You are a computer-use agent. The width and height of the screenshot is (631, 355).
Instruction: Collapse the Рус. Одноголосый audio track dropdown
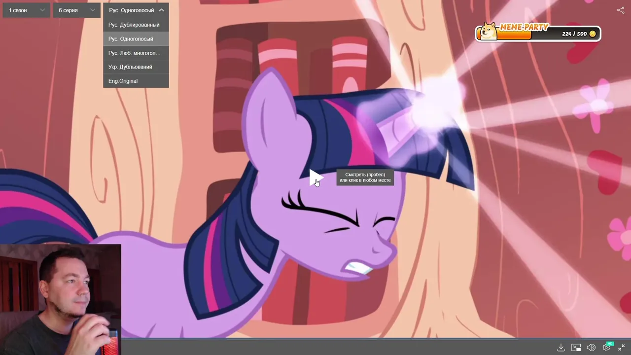click(136, 10)
